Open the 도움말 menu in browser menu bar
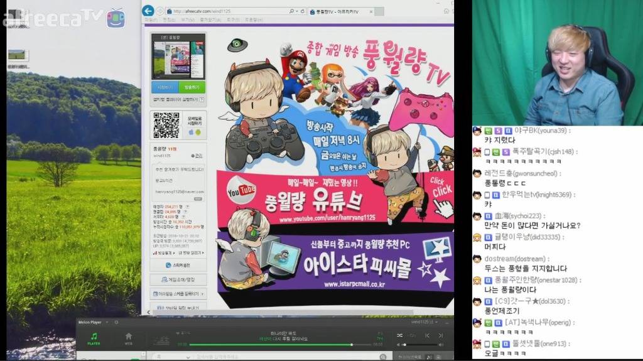Screen dimensions: 643x361 click(x=254, y=19)
